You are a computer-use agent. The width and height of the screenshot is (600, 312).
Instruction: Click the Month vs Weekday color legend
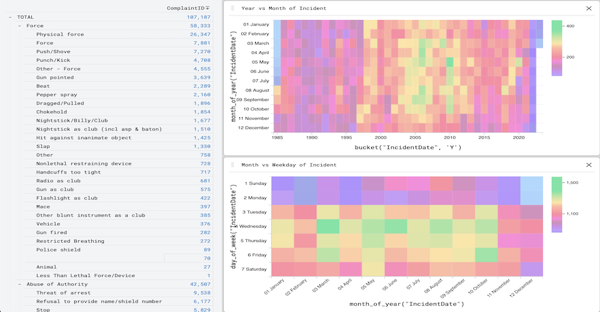click(x=556, y=204)
